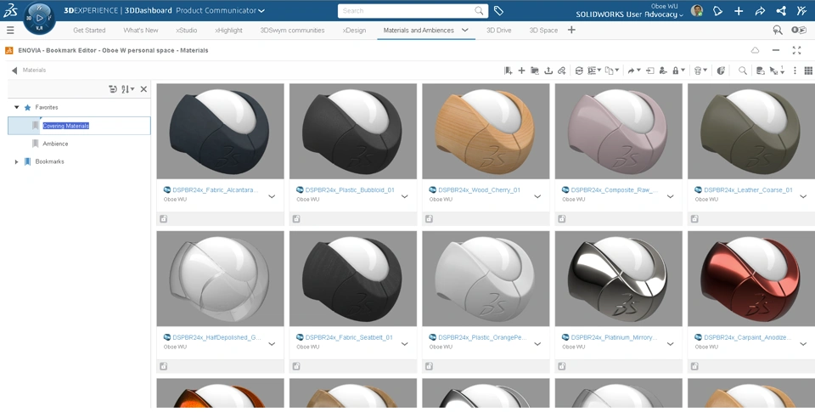Open the DSPBR24x_Composite_Raw material link
Image resolution: width=815 pixels, height=412 pixels.
pyautogui.click(x=615, y=190)
